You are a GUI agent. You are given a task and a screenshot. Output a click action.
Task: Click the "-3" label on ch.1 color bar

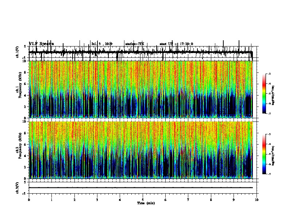(x=269, y=74)
